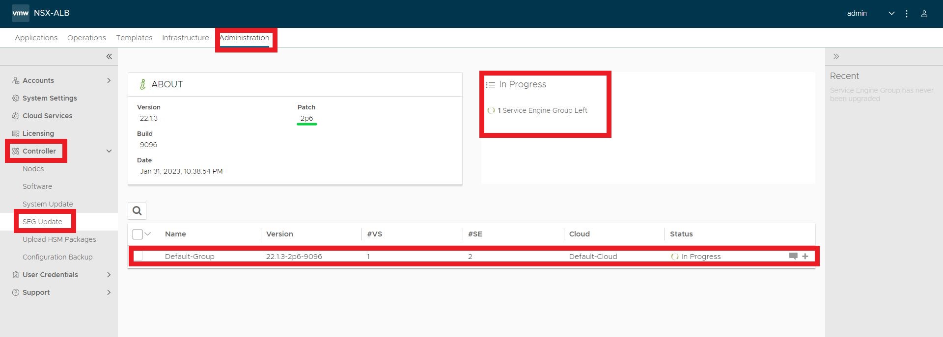Click the patch value 2p6
The width and height of the screenshot is (943, 337).
tap(307, 118)
